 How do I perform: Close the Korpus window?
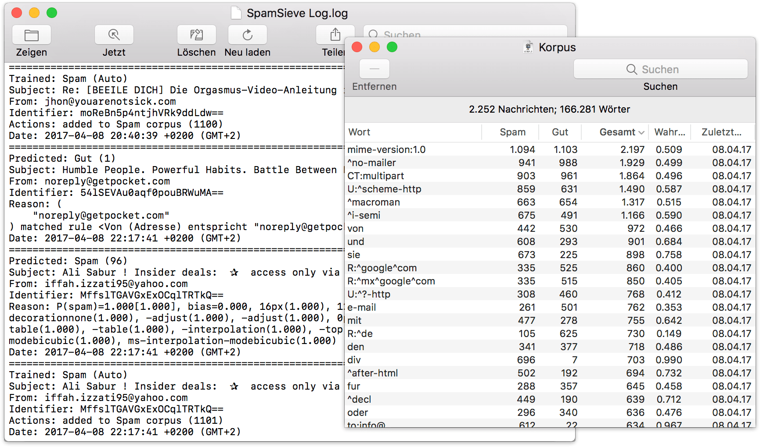coord(357,47)
